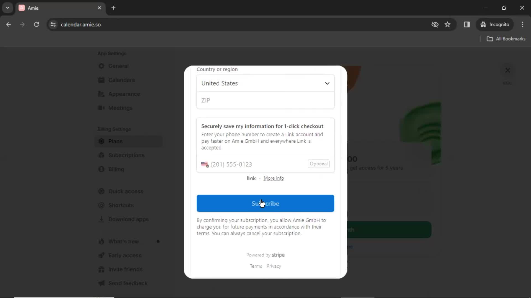Open the Meetings settings section

coord(121,108)
